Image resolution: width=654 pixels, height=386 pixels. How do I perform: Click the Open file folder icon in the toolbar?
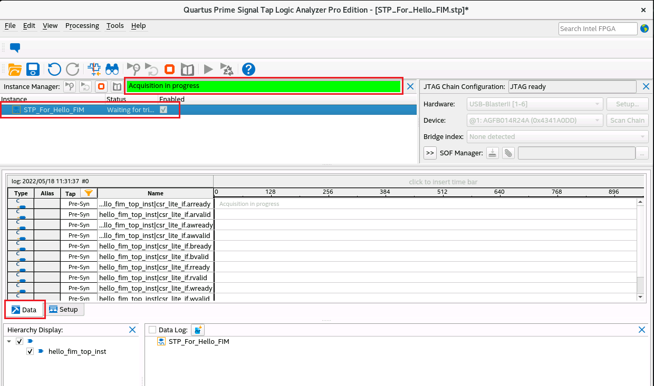(x=15, y=69)
